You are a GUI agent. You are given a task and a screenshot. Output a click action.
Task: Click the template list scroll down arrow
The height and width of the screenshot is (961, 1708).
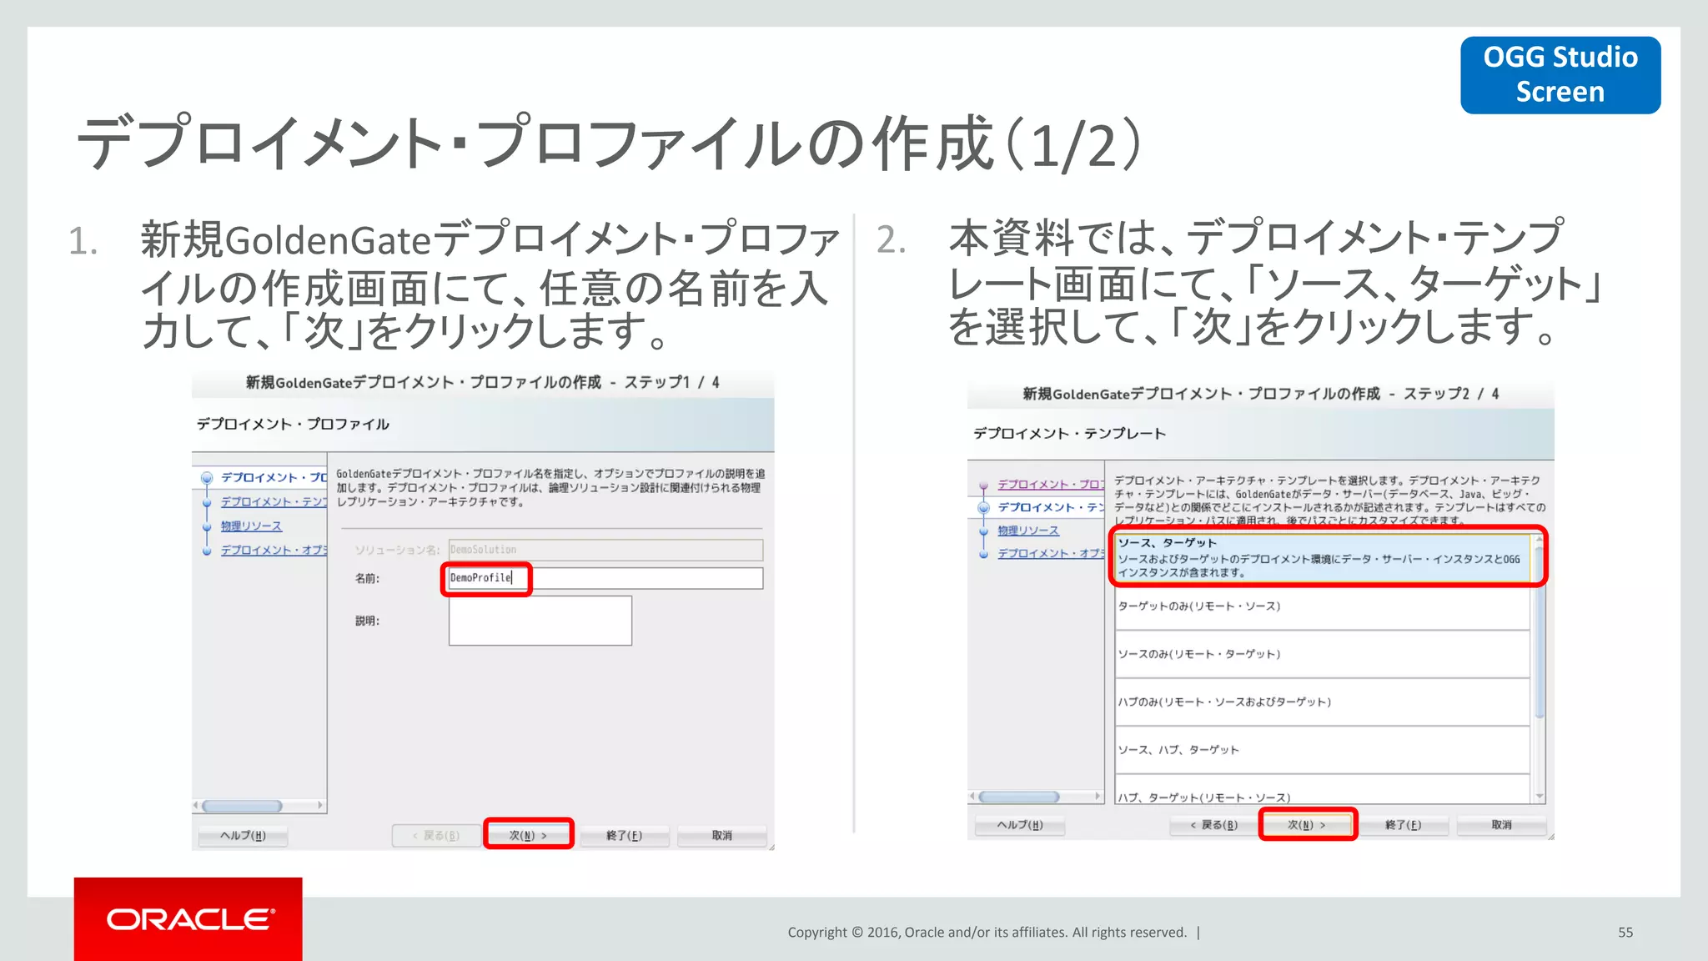[x=1540, y=797]
